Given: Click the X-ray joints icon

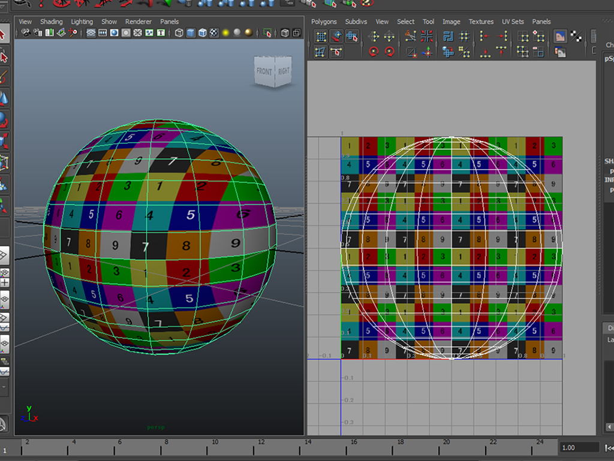Looking at the screenshot, I should point(297,33).
